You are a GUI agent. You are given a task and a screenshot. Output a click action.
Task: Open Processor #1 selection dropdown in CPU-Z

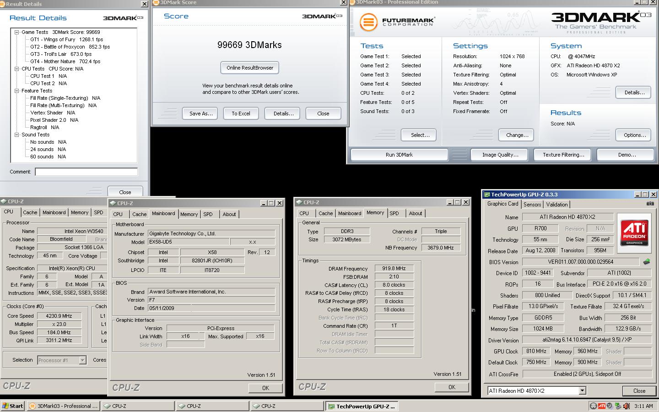pos(82,360)
